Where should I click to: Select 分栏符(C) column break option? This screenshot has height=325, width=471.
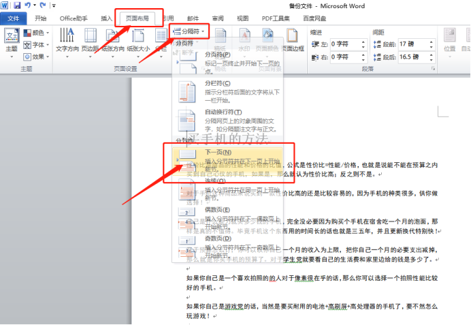click(x=227, y=91)
